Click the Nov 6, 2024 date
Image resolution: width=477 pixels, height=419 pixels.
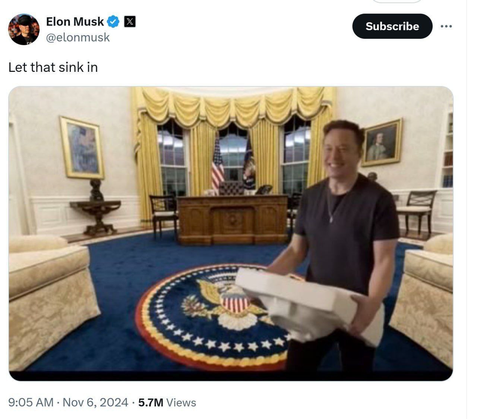pos(95,403)
